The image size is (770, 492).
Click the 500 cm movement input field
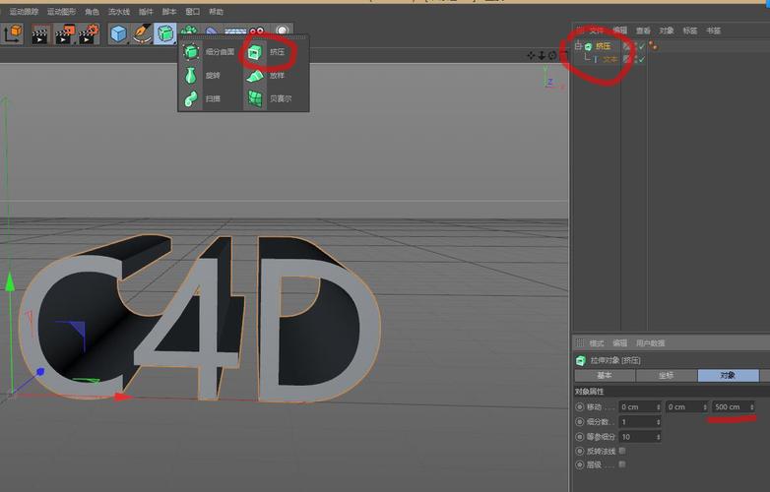[730, 407]
